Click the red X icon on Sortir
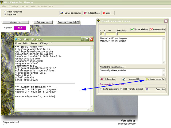 104,13
